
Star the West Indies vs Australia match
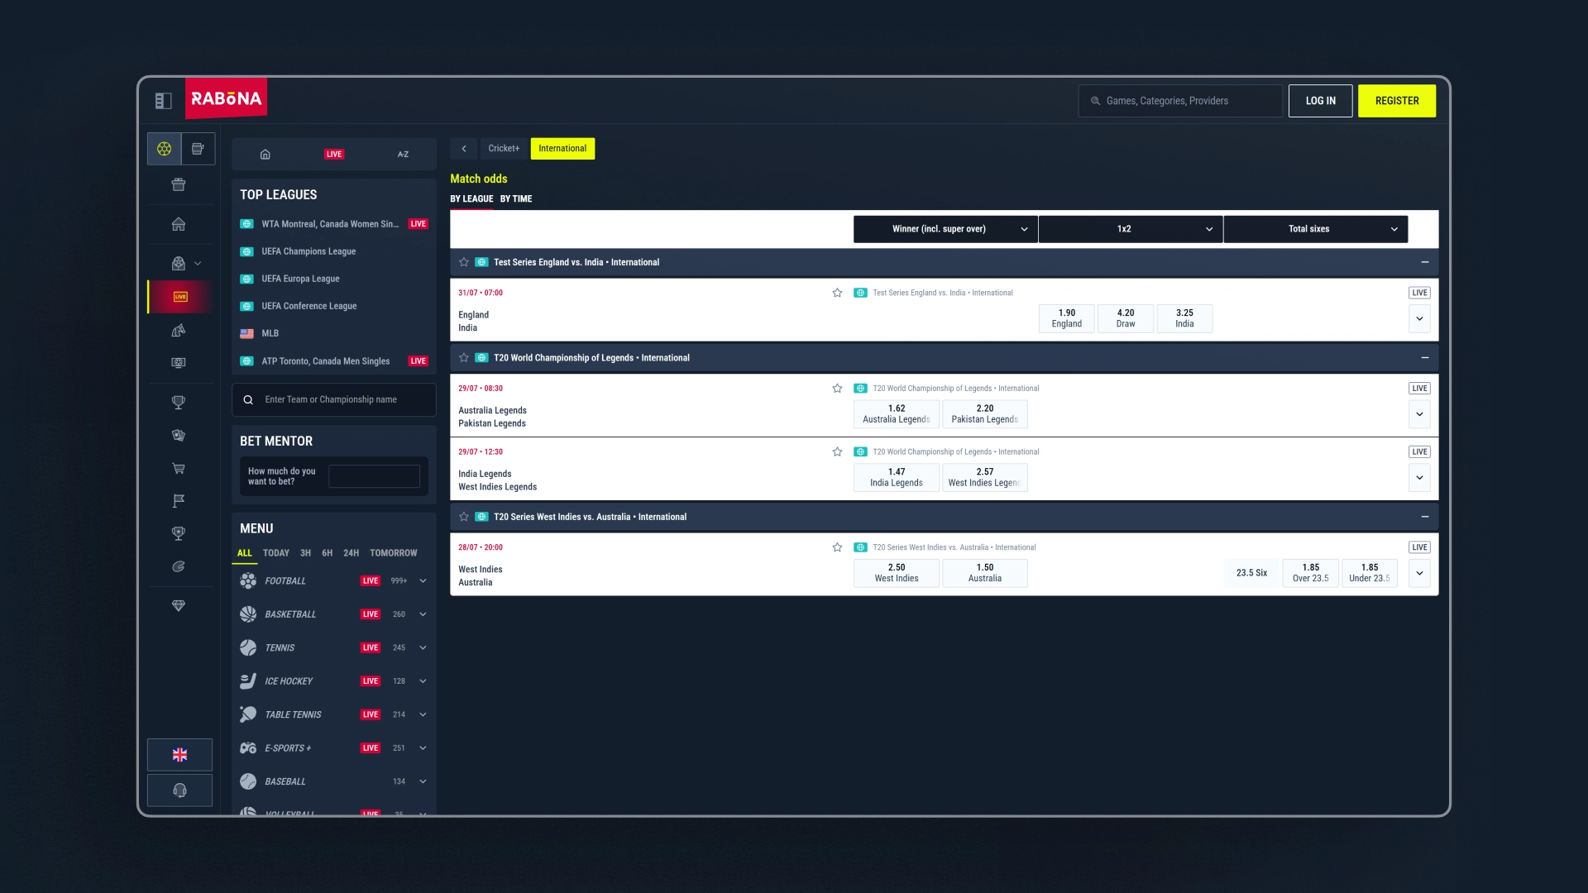coord(837,547)
